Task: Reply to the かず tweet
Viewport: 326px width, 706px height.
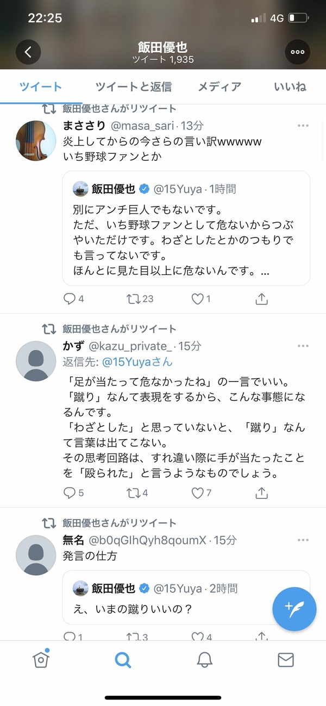Action: pyautogui.click(x=70, y=493)
